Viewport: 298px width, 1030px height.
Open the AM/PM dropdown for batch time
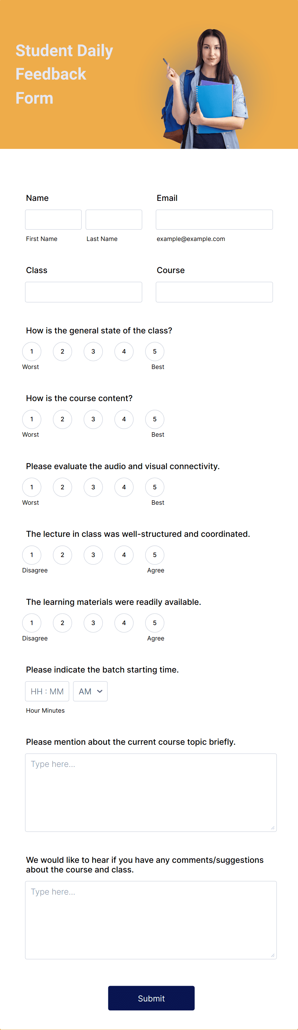tap(90, 691)
